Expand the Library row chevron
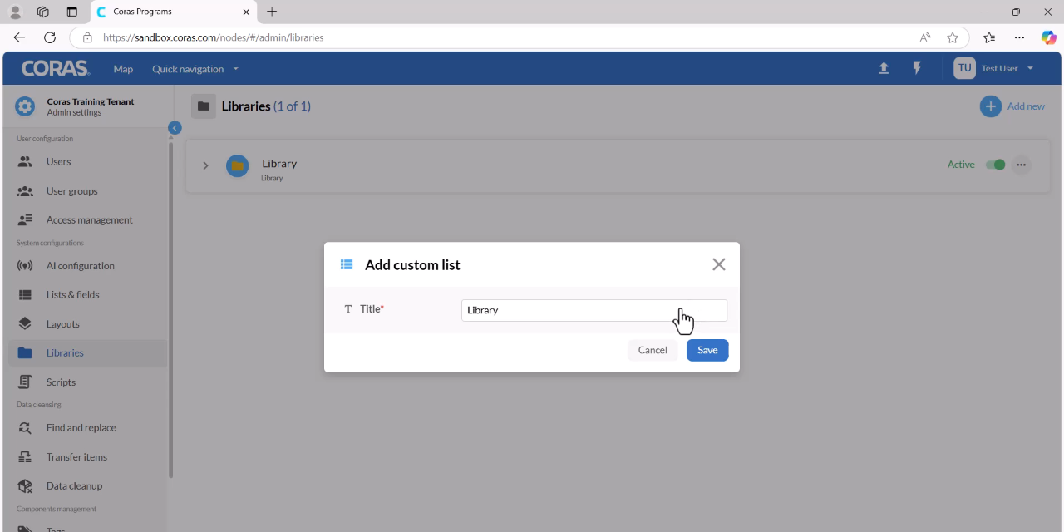1064x532 pixels. (205, 165)
